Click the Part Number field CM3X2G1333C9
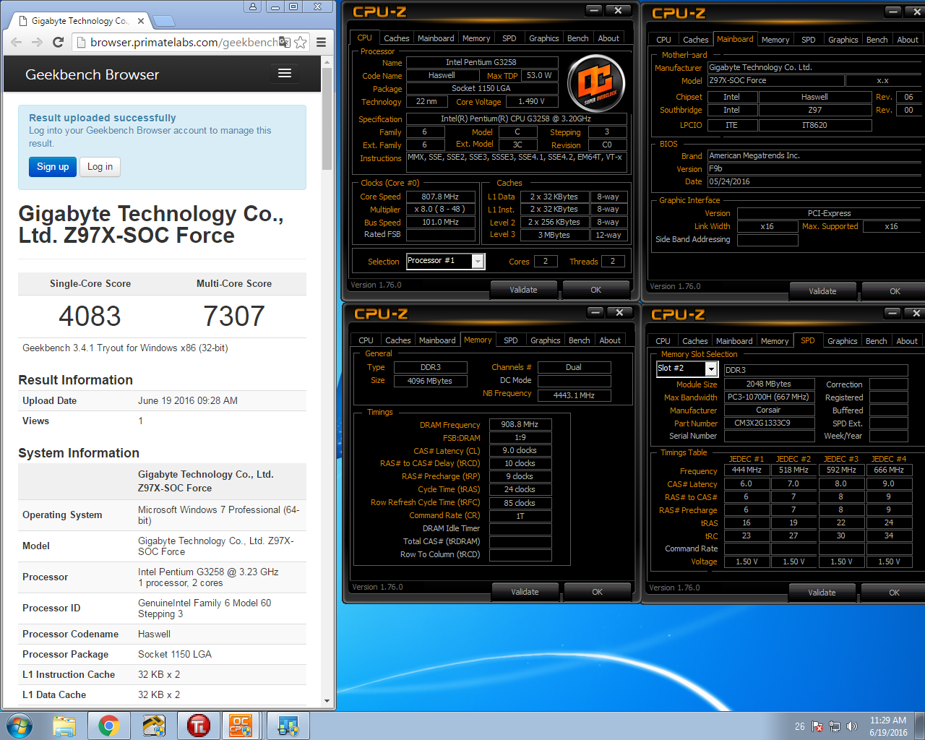Viewport: 925px width, 740px height. tap(769, 423)
